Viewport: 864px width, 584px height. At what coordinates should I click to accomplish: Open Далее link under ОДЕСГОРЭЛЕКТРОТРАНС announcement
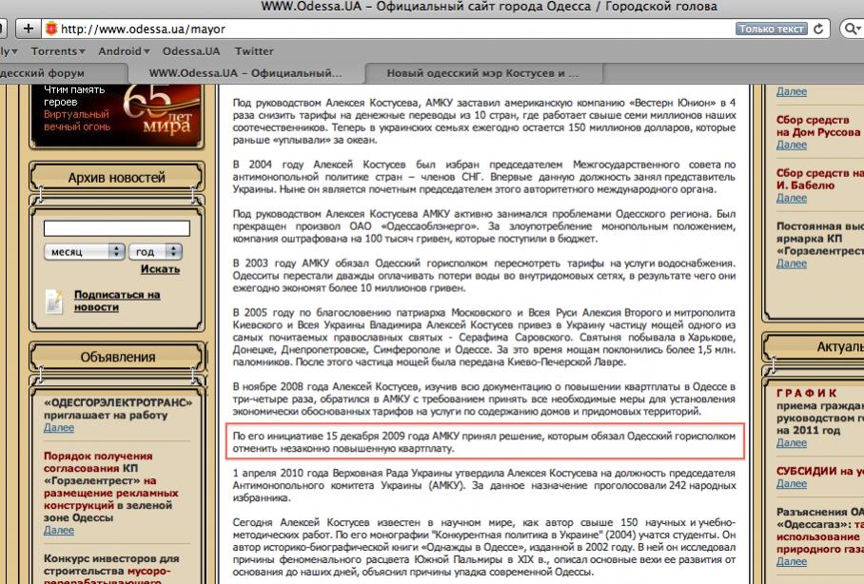tap(58, 428)
